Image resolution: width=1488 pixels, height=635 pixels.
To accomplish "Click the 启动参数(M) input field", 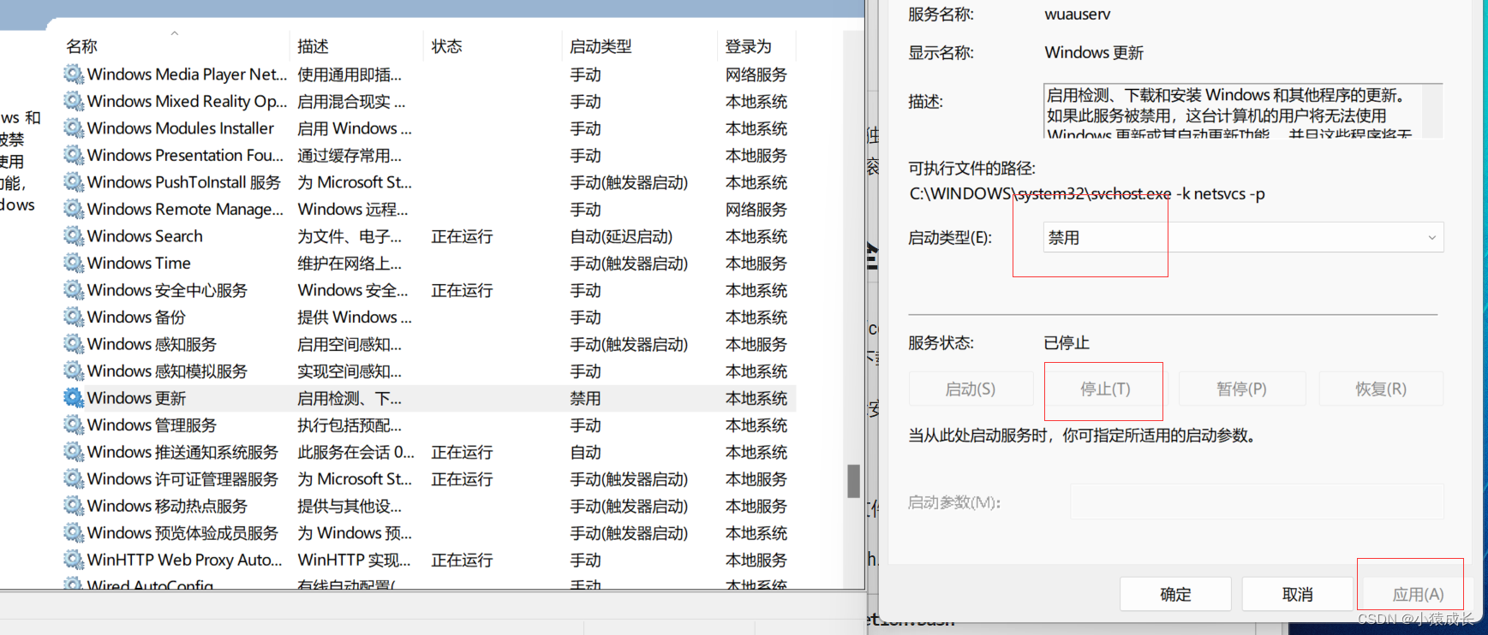I will pyautogui.click(x=1257, y=501).
